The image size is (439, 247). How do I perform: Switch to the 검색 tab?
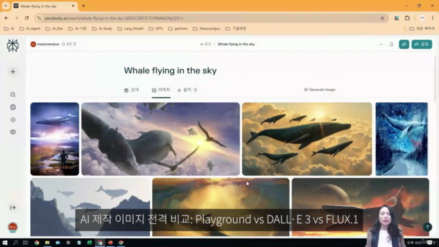(131, 90)
